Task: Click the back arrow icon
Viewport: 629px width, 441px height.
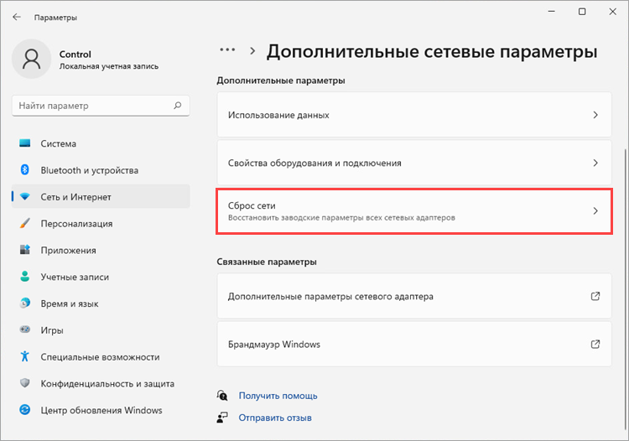Action: [17, 17]
